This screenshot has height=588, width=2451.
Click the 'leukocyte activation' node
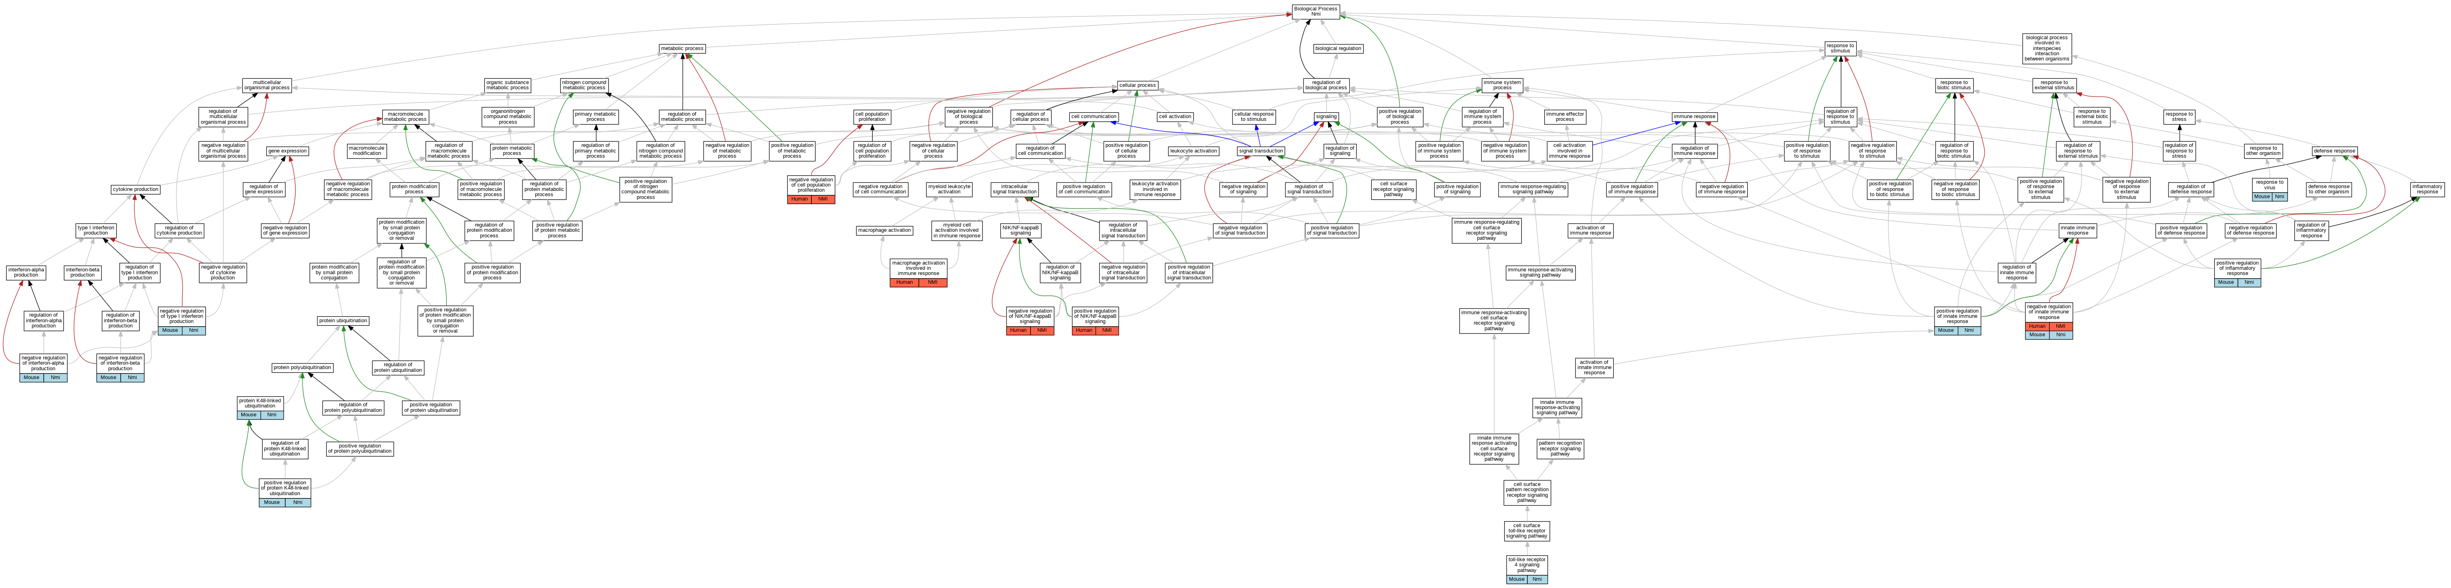(x=1193, y=151)
